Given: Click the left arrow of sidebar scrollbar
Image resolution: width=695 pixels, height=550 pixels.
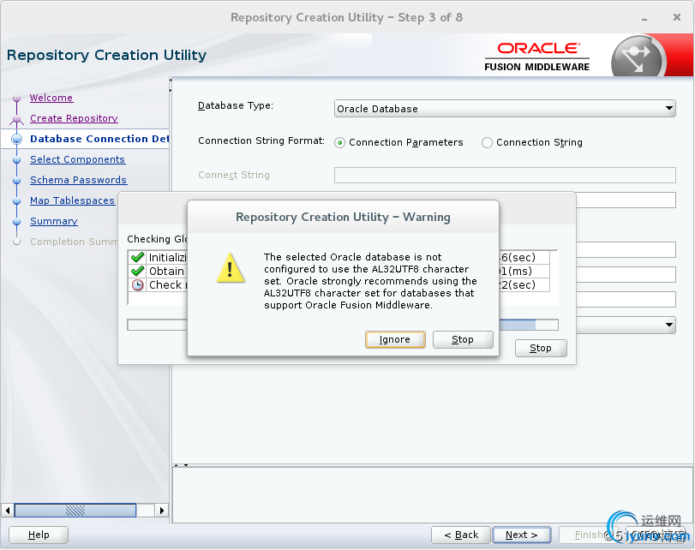Looking at the screenshot, I should [8, 511].
